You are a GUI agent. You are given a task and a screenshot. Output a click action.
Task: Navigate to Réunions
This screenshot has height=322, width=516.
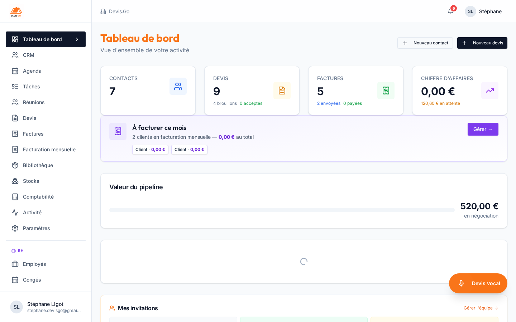click(46, 102)
